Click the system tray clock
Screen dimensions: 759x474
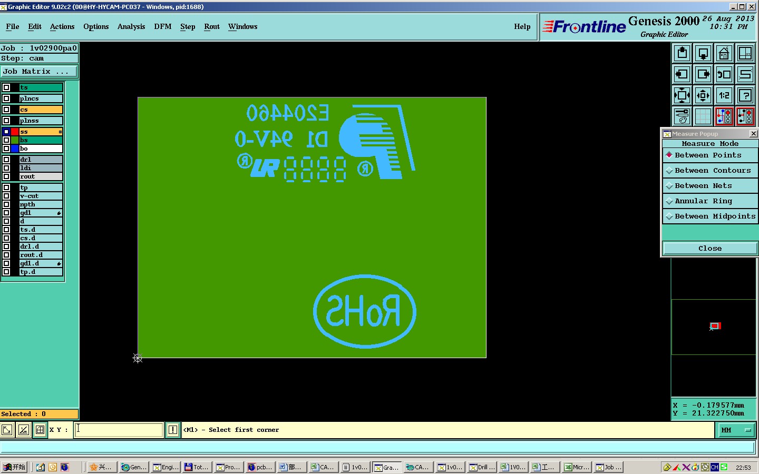743,468
